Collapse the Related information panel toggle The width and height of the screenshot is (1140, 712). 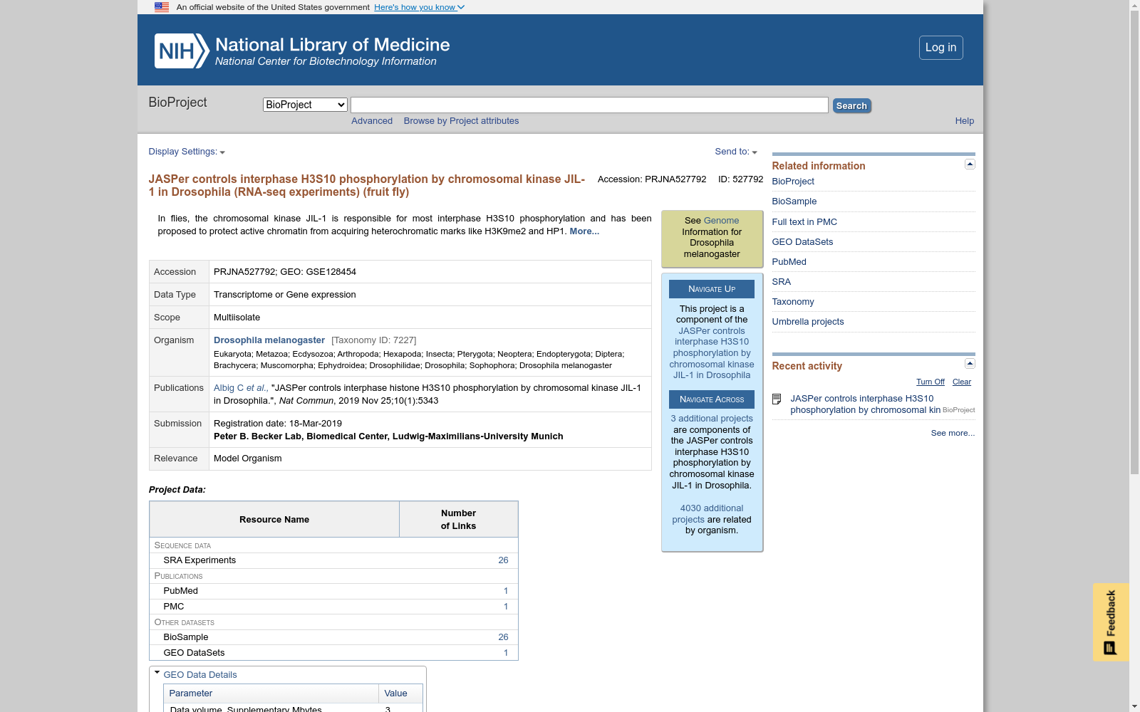(970, 164)
